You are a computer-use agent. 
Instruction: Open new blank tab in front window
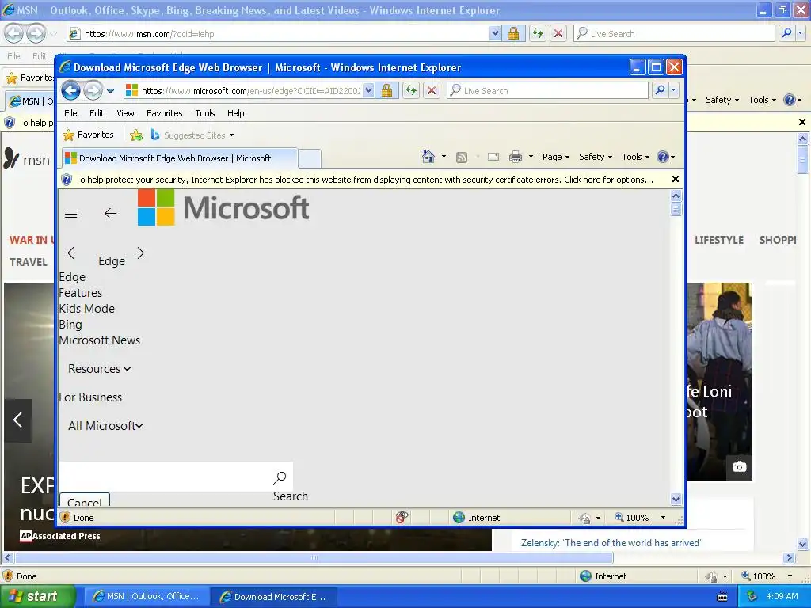pyautogui.click(x=310, y=158)
